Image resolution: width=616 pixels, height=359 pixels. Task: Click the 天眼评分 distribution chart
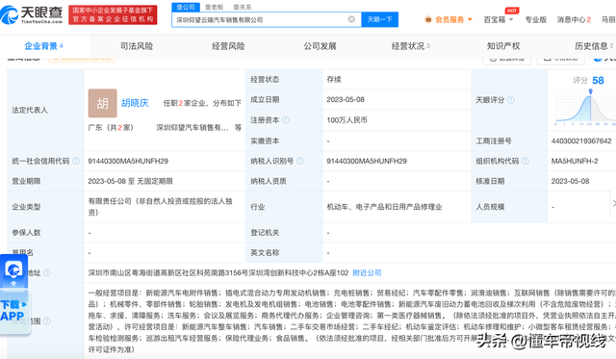585,107
